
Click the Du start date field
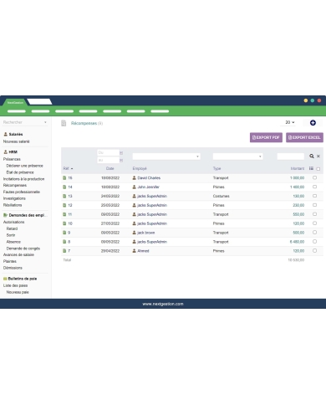(x=108, y=152)
